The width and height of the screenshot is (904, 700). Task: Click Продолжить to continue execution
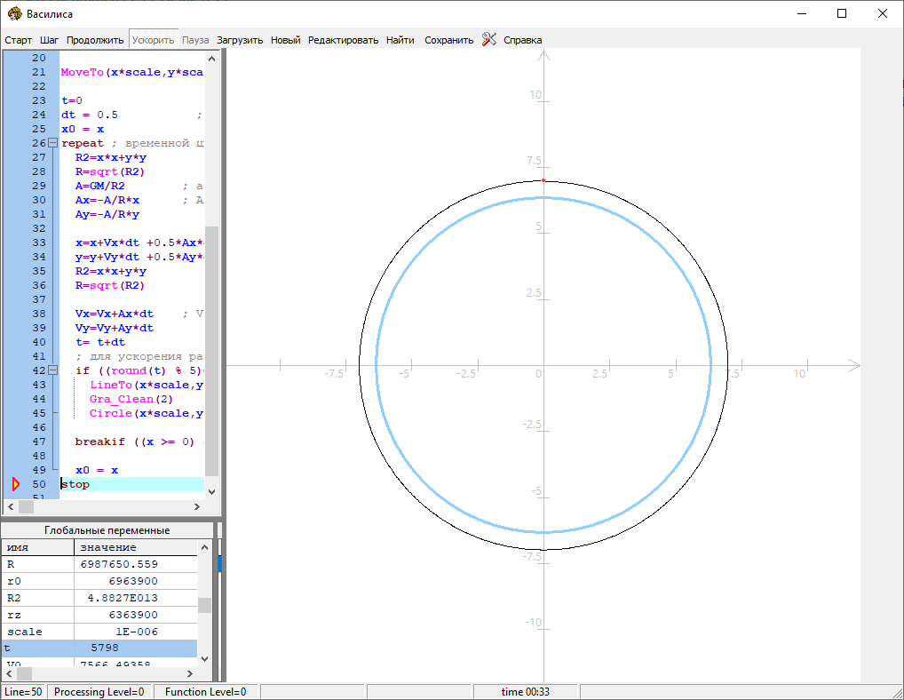click(x=95, y=40)
